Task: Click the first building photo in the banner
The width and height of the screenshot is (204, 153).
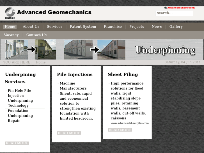Action: [x=17, y=50]
